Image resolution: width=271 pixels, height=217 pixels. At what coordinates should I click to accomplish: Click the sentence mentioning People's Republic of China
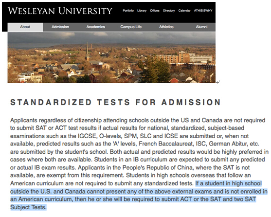tap(129, 171)
